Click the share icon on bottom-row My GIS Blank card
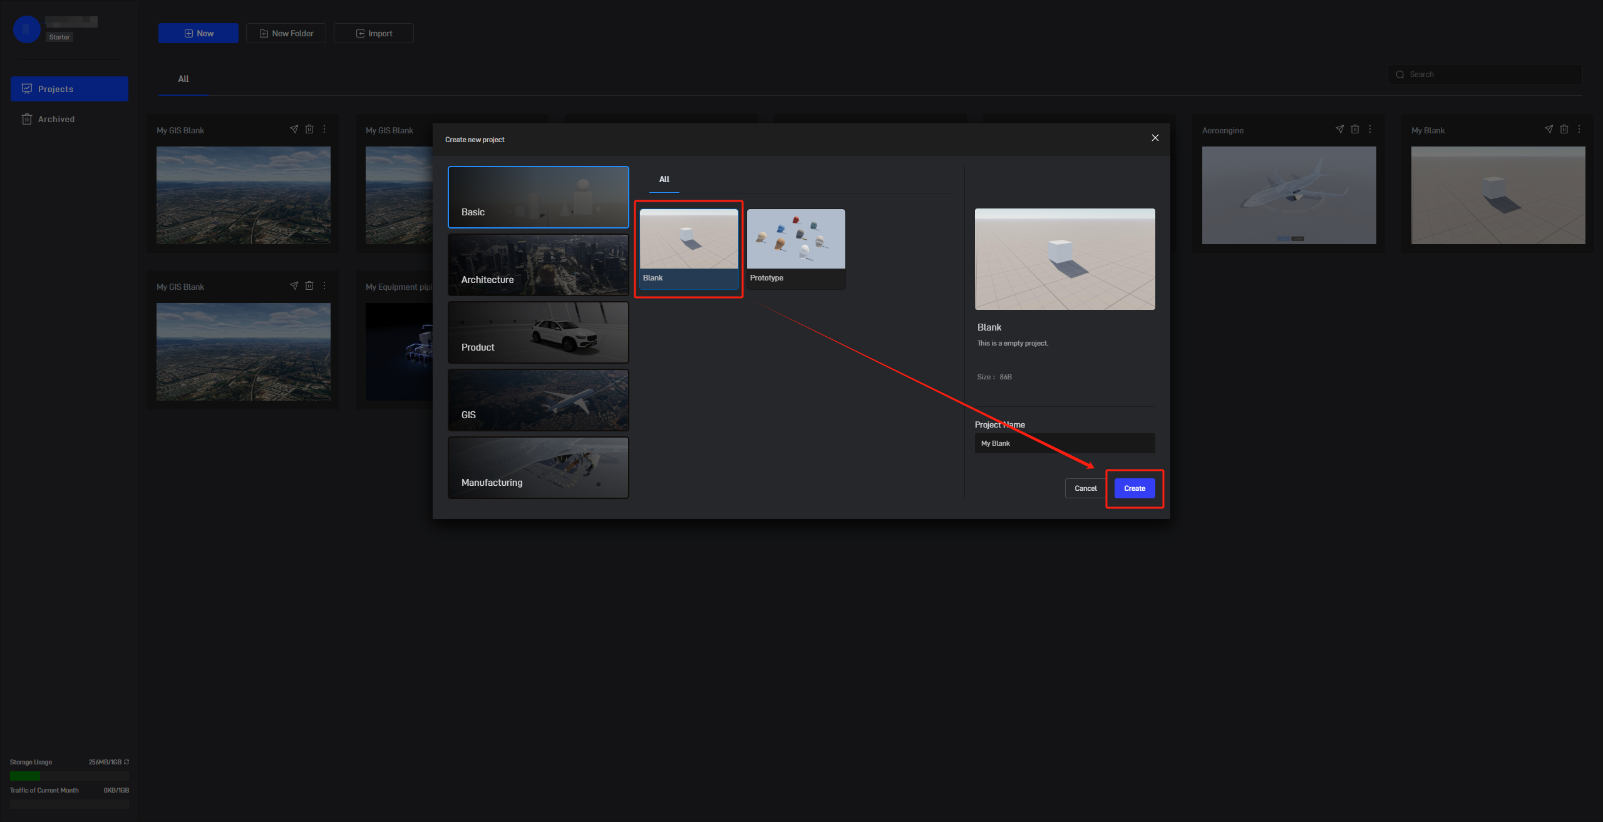1603x822 pixels. [x=294, y=285]
